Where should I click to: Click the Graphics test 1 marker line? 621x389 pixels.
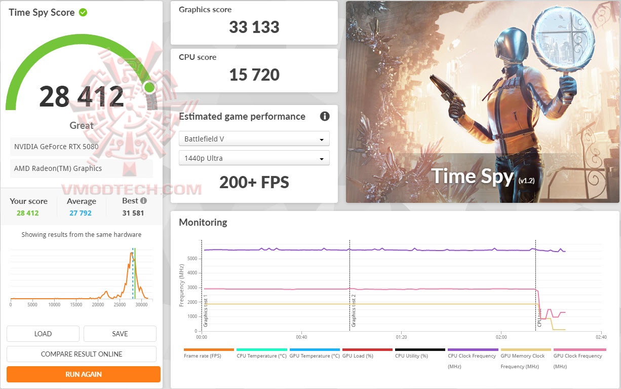pos(202,286)
